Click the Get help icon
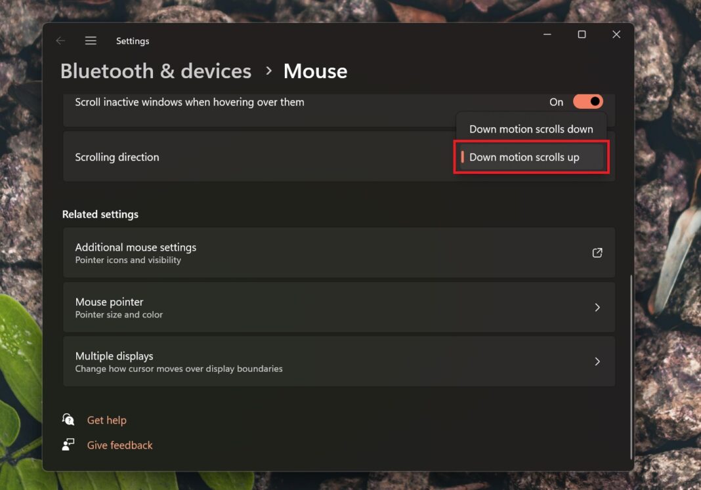This screenshot has width=701, height=490. [68, 420]
